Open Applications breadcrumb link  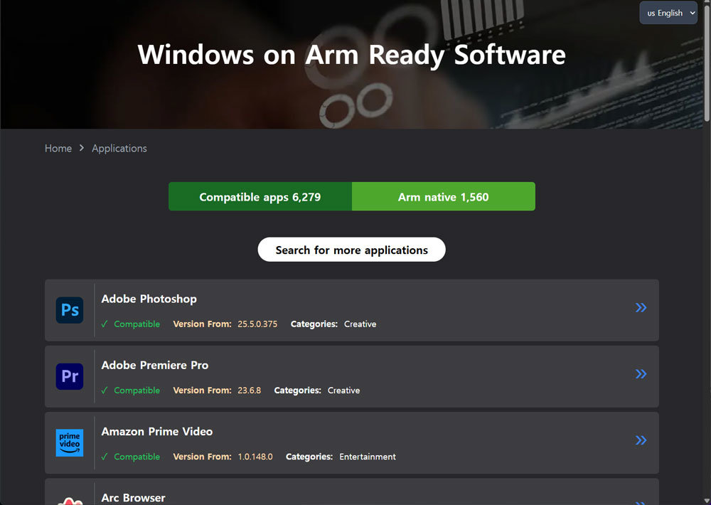(x=119, y=149)
